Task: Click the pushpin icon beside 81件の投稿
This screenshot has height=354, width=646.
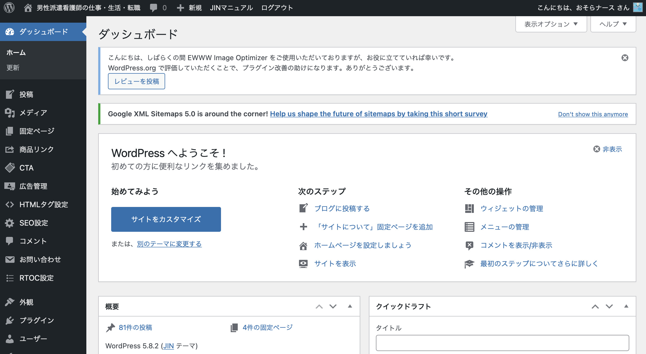Action: [110, 328]
